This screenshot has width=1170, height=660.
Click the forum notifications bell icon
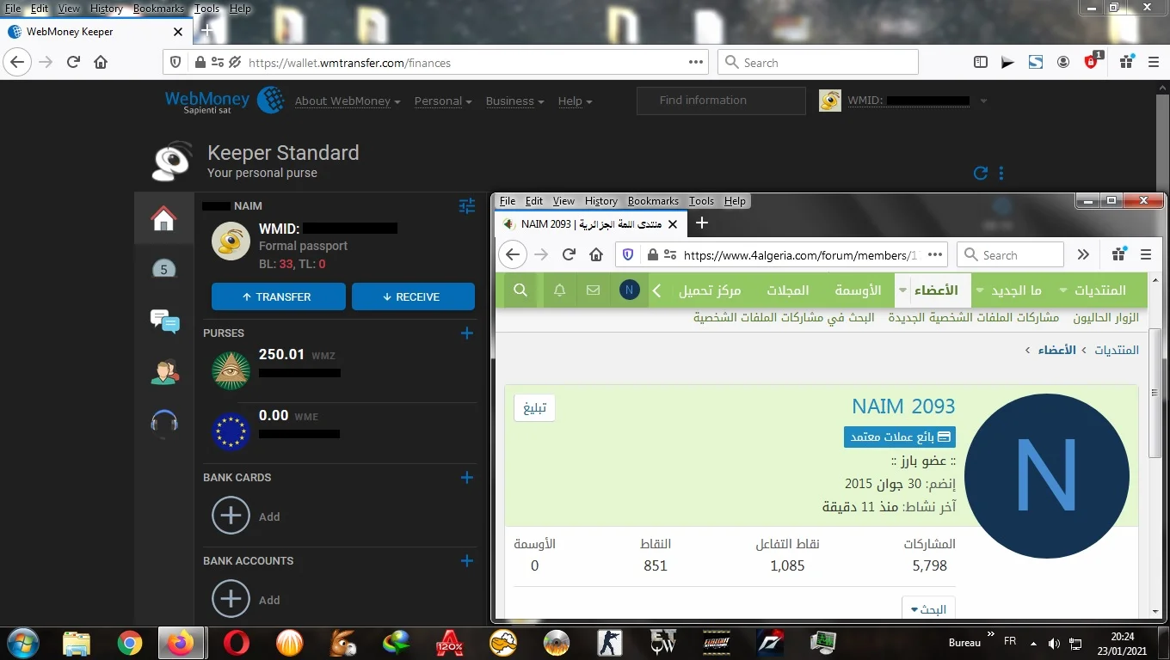point(559,290)
